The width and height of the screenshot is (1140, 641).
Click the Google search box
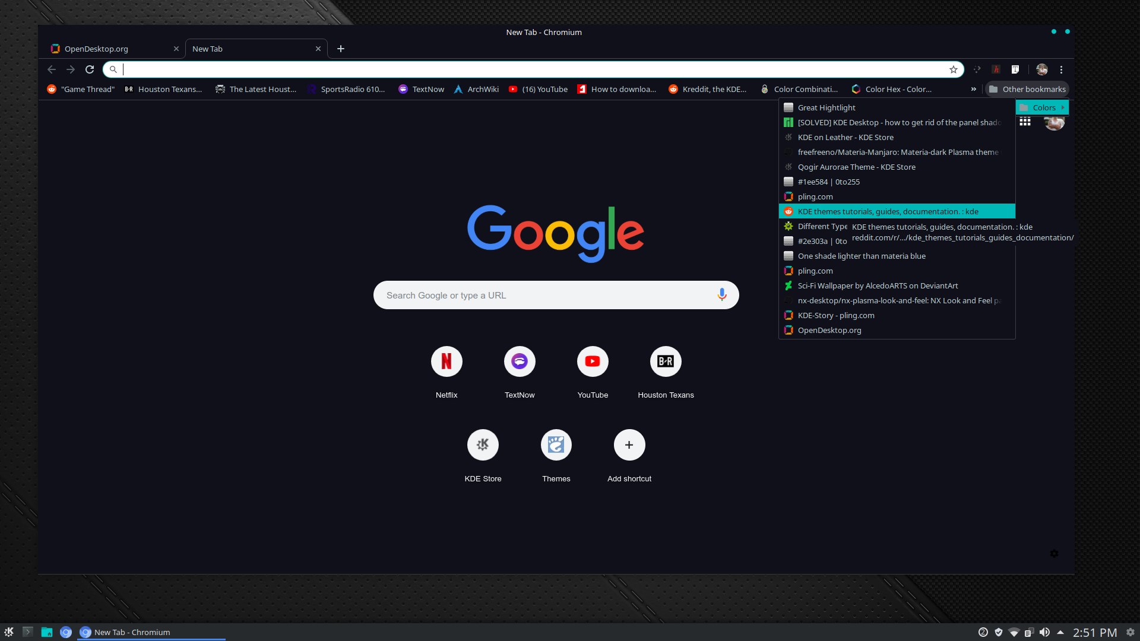click(556, 295)
